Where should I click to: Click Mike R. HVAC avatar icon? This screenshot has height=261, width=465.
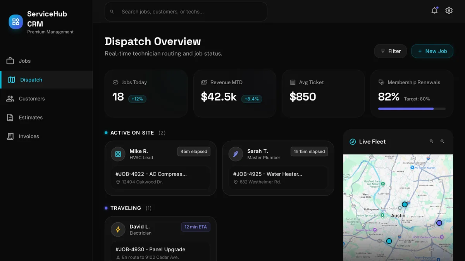click(x=118, y=154)
